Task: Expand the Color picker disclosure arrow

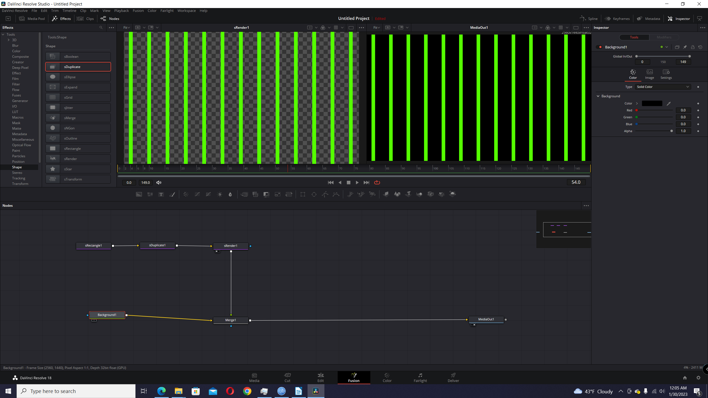Action: click(637, 103)
